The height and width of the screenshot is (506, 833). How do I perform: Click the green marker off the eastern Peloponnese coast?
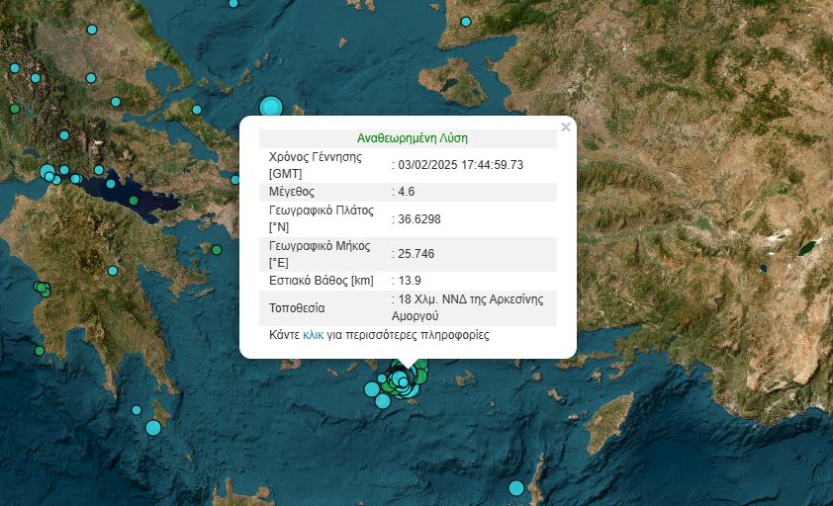coord(217,250)
